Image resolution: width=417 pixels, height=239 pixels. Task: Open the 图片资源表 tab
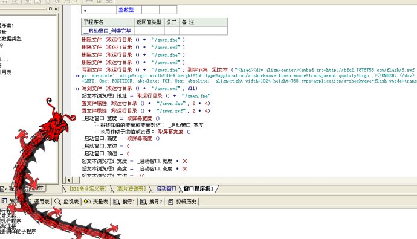point(132,189)
